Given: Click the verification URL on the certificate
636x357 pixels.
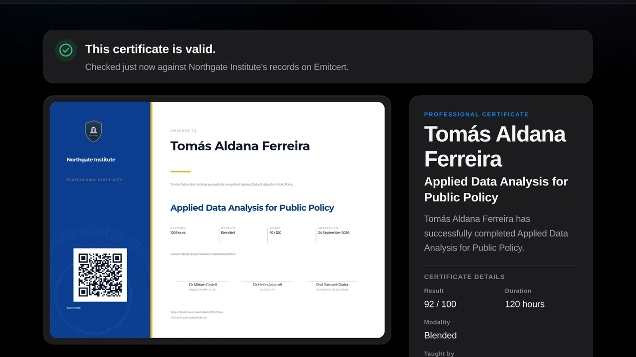Looking at the screenshot, I should (x=196, y=312).
